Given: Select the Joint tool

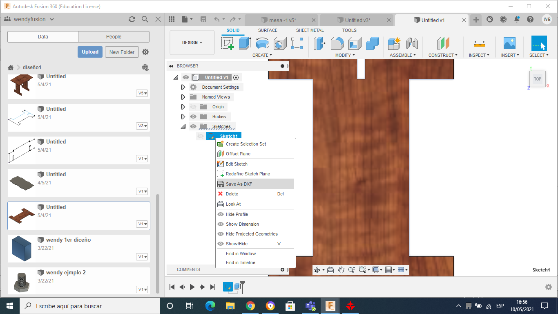Looking at the screenshot, I should click(x=412, y=43).
